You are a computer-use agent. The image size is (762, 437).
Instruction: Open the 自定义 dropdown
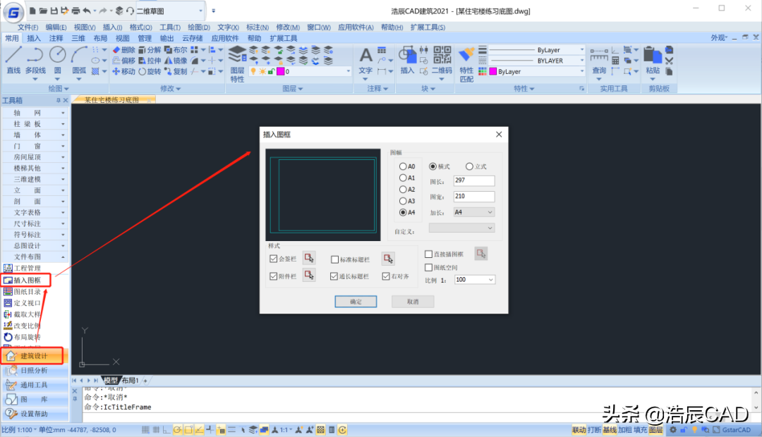[461, 228]
